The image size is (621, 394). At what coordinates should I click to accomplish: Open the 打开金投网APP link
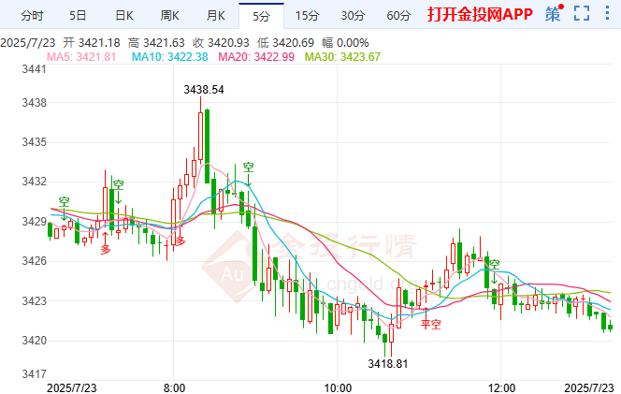pos(480,14)
